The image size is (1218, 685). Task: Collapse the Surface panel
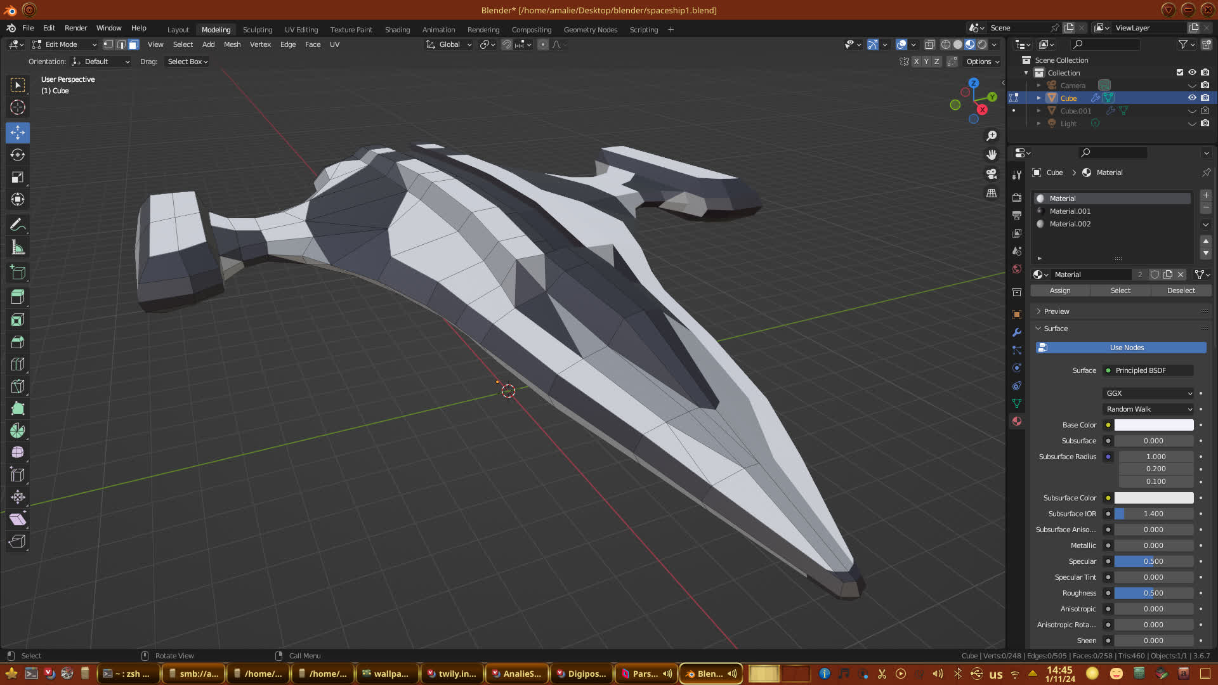coord(1056,329)
